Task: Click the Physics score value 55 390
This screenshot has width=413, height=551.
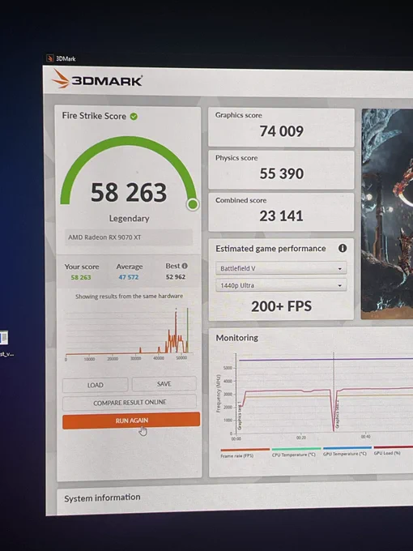Action: coord(282,173)
